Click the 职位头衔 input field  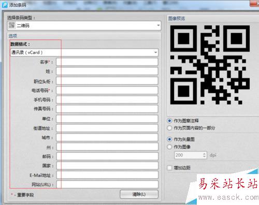click(x=107, y=81)
